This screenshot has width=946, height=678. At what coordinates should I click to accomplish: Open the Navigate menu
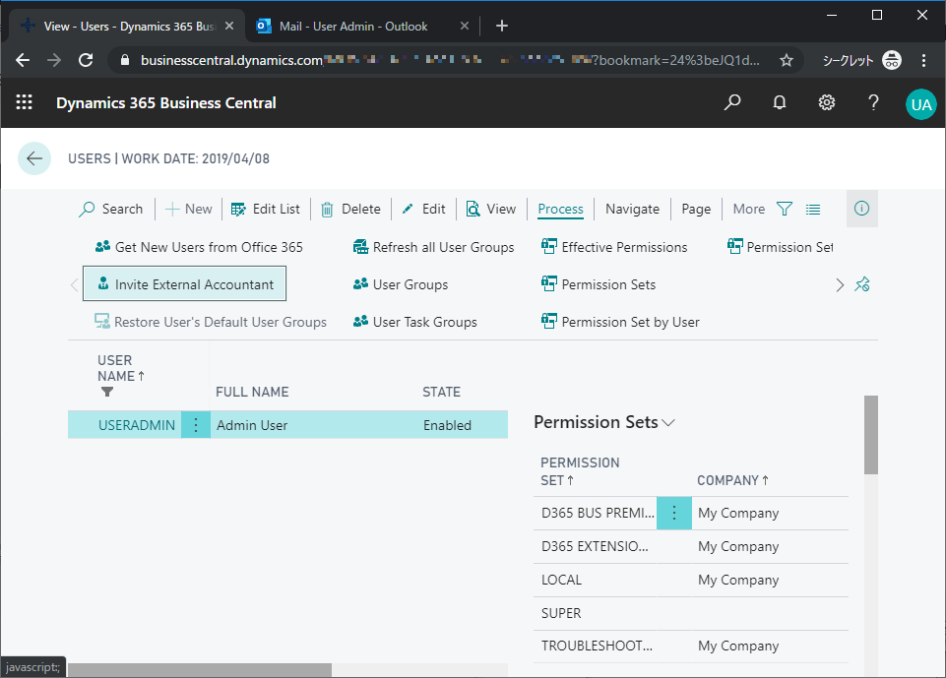pyautogui.click(x=632, y=209)
